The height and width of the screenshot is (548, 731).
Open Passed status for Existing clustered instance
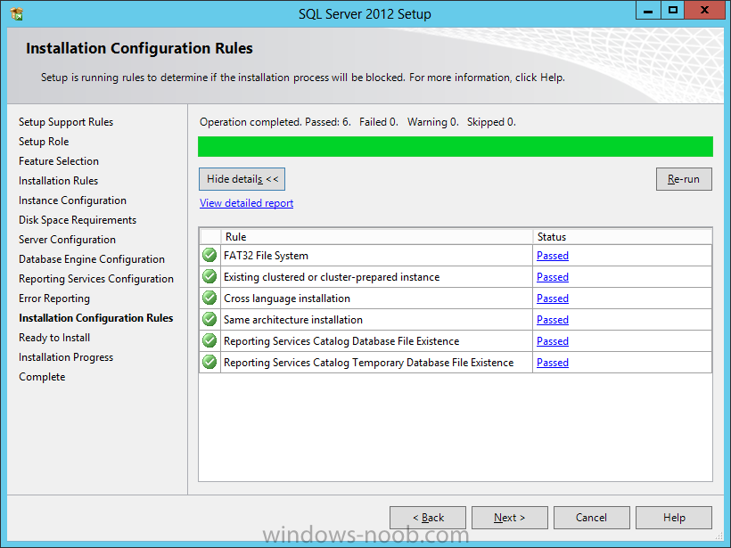pyautogui.click(x=553, y=277)
